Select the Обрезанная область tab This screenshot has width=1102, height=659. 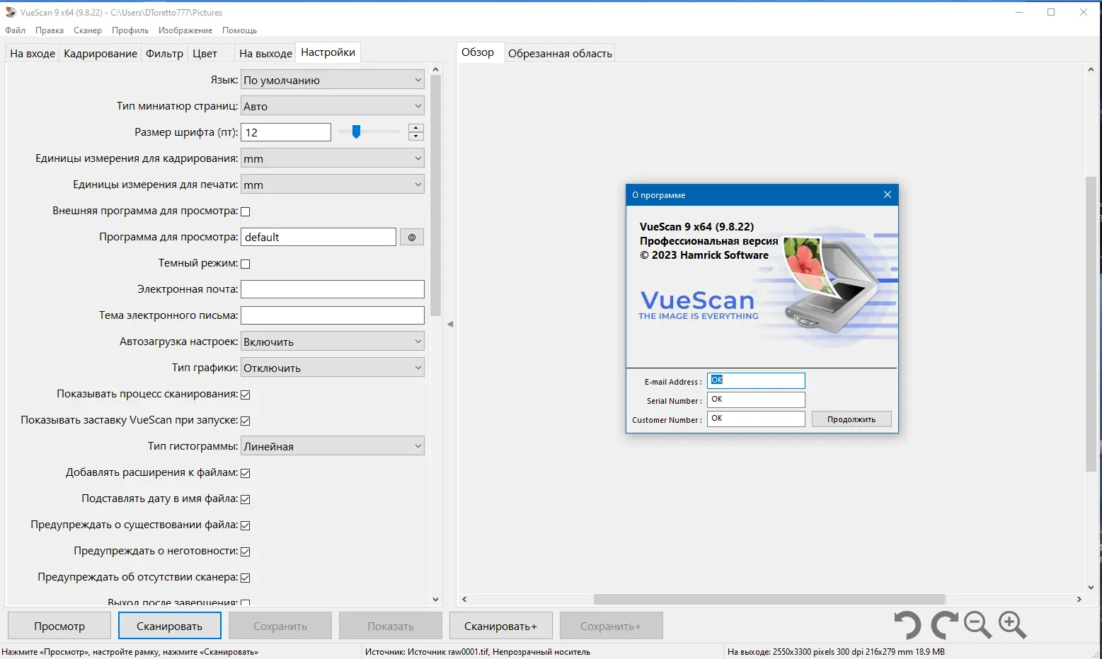[560, 53]
